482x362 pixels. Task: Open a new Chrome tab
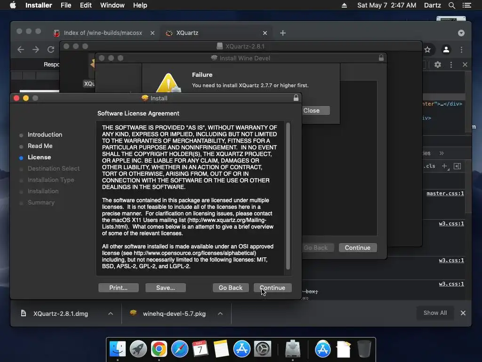283,33
